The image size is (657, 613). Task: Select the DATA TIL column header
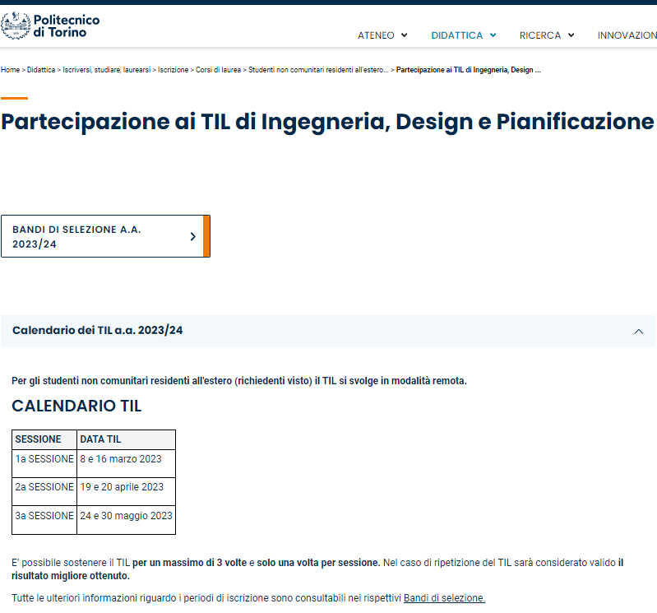[x=126, y=439]
